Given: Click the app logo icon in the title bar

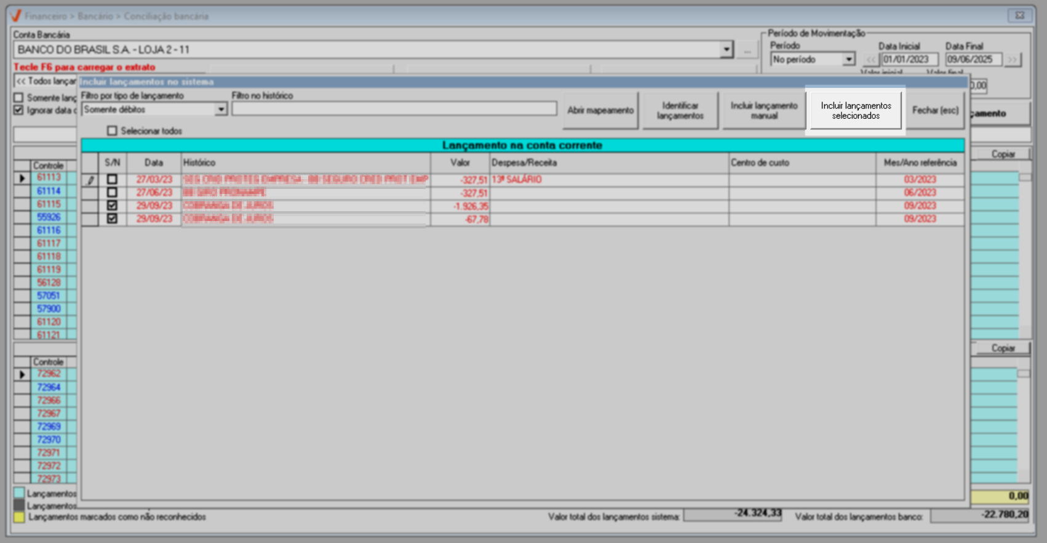Looking at the screenshot, I should tap(15, 16).
